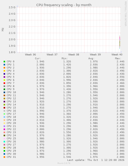Image resolution: width=128 pixels, height=166 pixels.
Task: Click CPU 23 min value 1.55G
Action: click(67, 132)
